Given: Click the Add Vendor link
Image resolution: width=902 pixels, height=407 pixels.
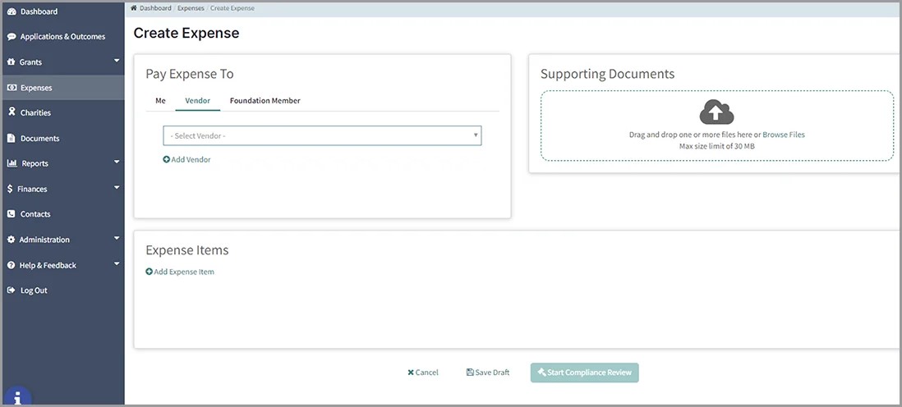Looking at the screenshot, I should (187, 160).
